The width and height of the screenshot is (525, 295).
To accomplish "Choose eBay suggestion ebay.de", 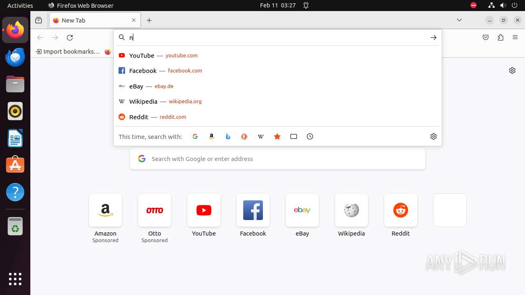I will pos(277,86).
